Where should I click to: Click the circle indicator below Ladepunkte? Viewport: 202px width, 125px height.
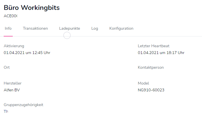coord(67,35)
